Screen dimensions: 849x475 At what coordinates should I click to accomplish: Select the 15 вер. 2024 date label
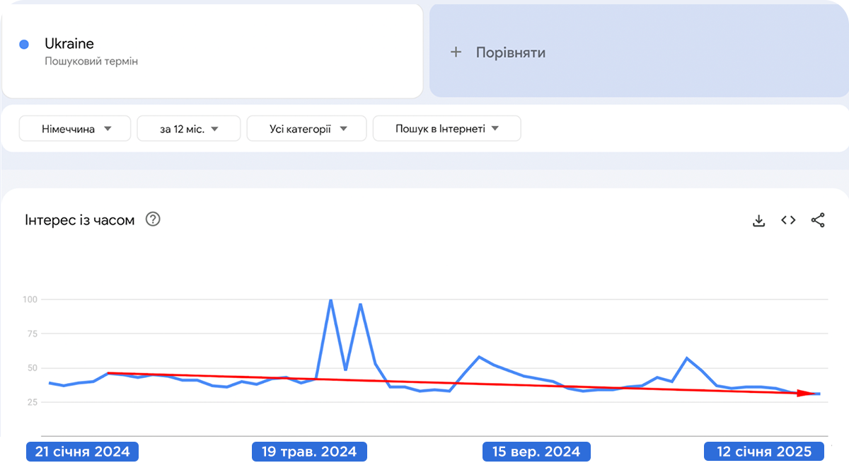tap(536, 452)
